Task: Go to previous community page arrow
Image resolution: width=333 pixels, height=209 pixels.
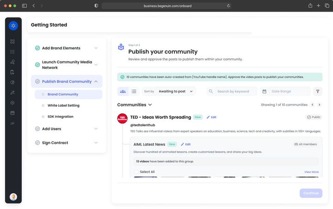Action: click(x=312, y=104)
